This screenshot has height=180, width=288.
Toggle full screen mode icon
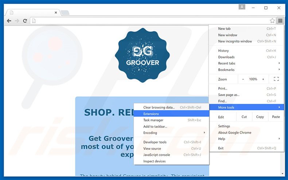[276, 79]
